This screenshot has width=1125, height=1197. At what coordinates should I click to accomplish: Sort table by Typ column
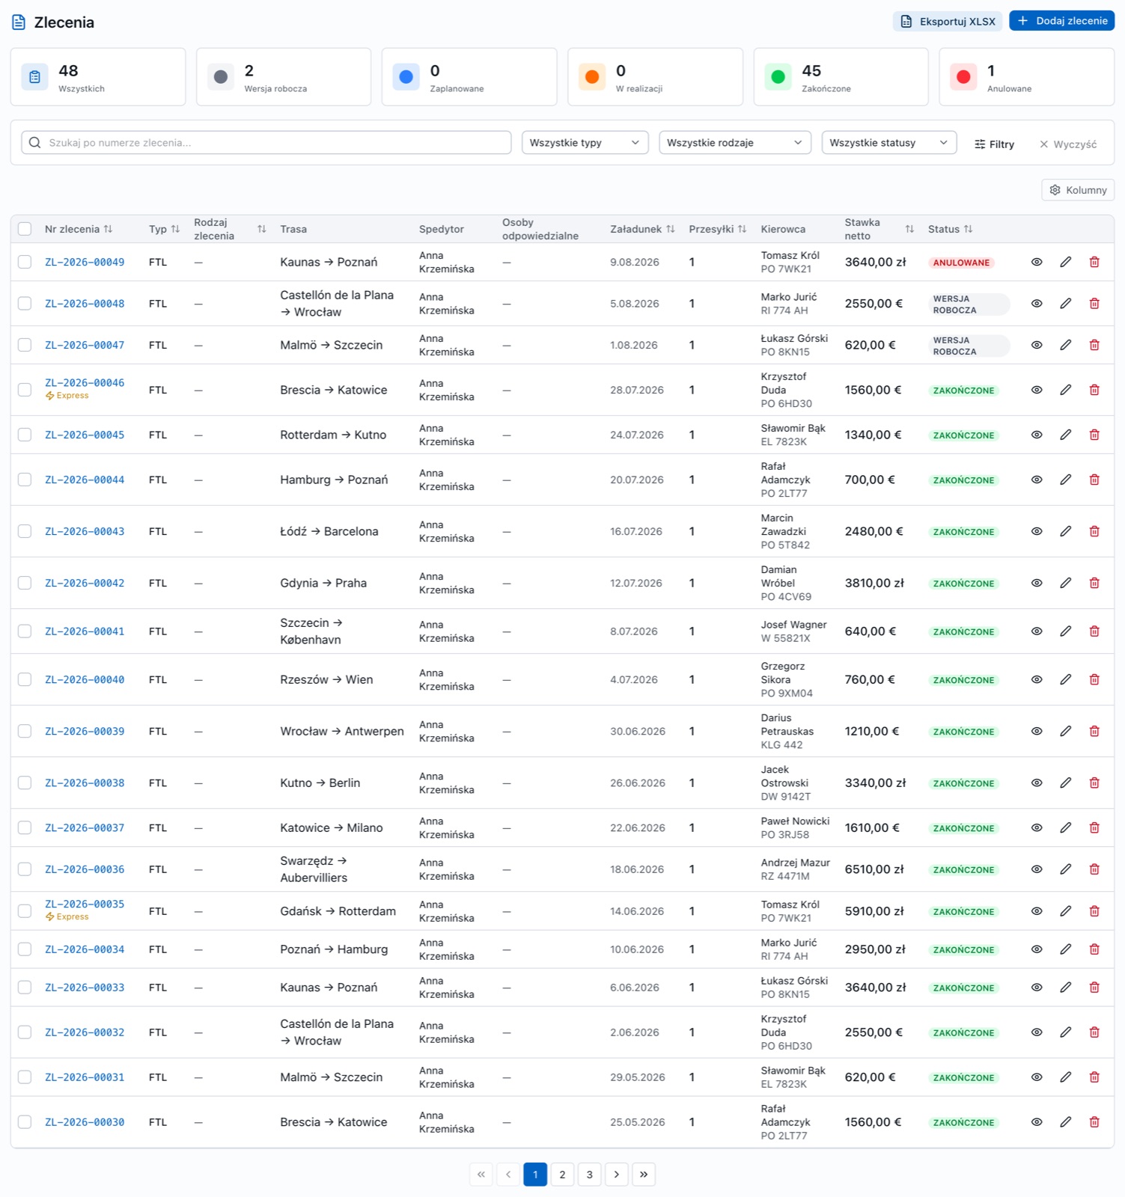[x=175, y=229]
